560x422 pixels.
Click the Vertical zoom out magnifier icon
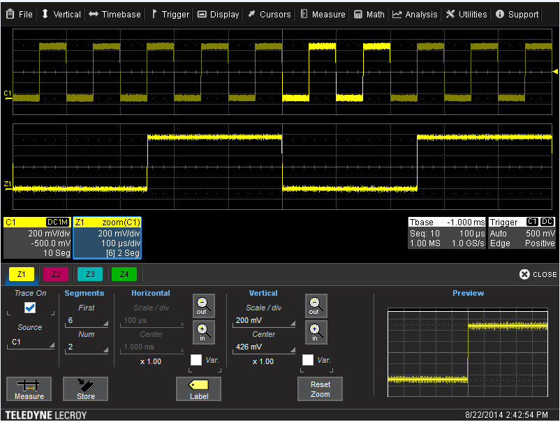(x=316, y=306)
